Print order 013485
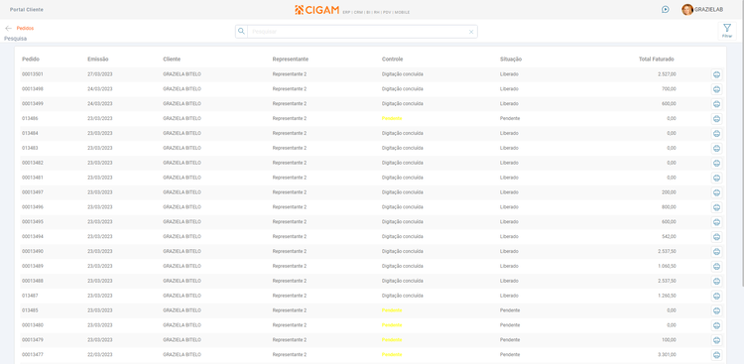This screenshot has width=744, height=364. tap(716, 310)
